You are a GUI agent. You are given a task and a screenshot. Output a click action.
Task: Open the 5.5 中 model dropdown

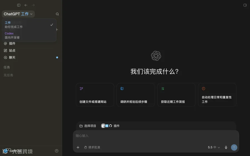(x=214, y=147)
